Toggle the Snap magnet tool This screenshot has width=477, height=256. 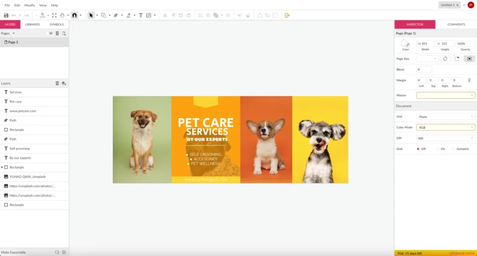coord(75,15)
